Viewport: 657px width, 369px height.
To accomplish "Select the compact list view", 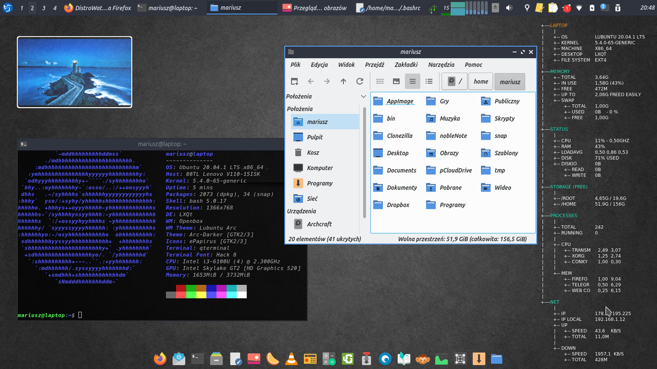I will (413, 81).
